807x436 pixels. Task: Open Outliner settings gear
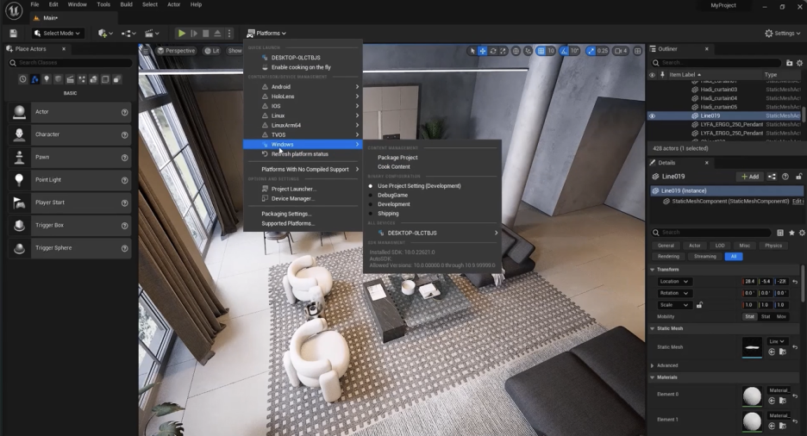pos(800,63)
